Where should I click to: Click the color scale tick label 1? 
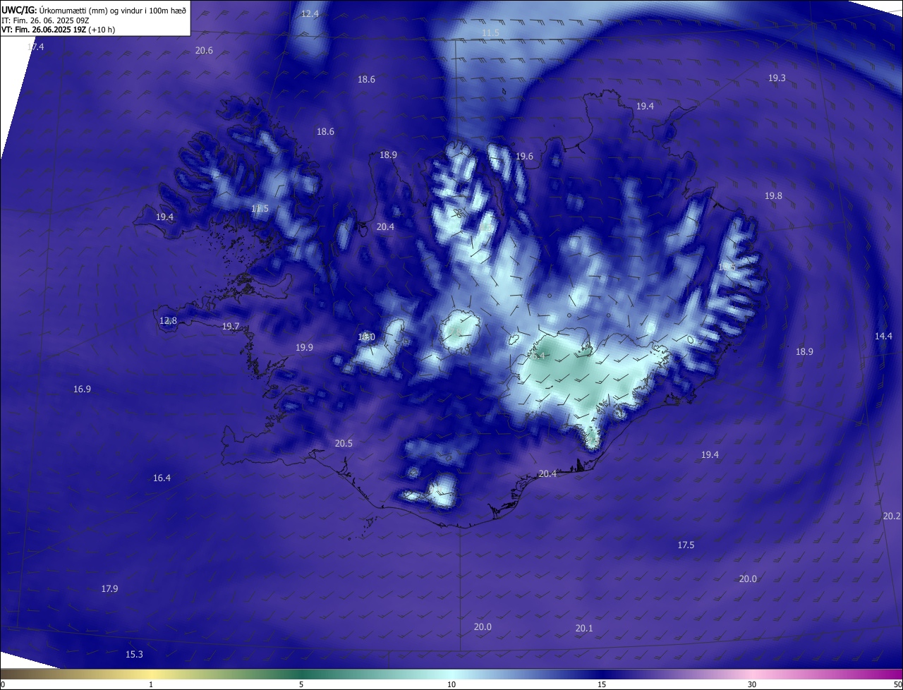click(x=151, y=684)
